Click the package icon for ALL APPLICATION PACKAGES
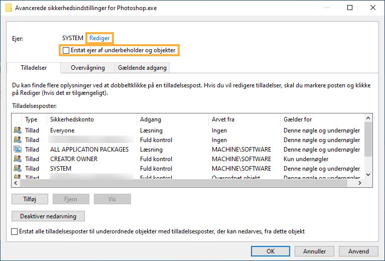Image resolution: width=385 pixels, height=261 pixels. coord(18,150)
